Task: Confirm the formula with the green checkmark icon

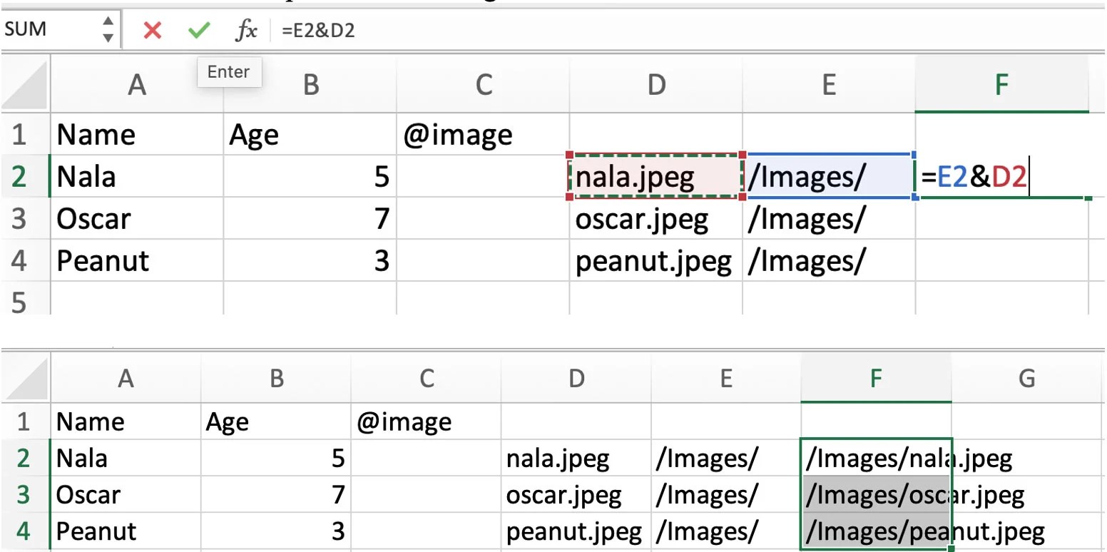Action: tap(198, 30)
